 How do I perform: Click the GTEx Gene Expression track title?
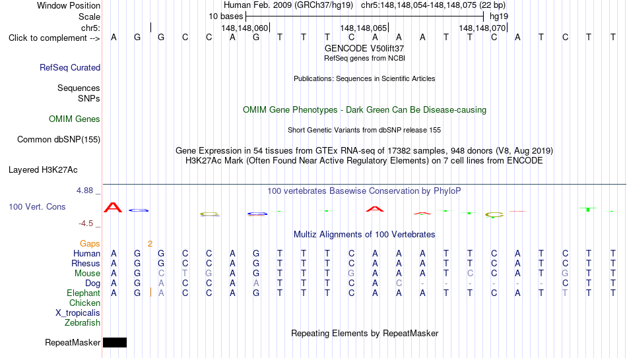(364, 150)
